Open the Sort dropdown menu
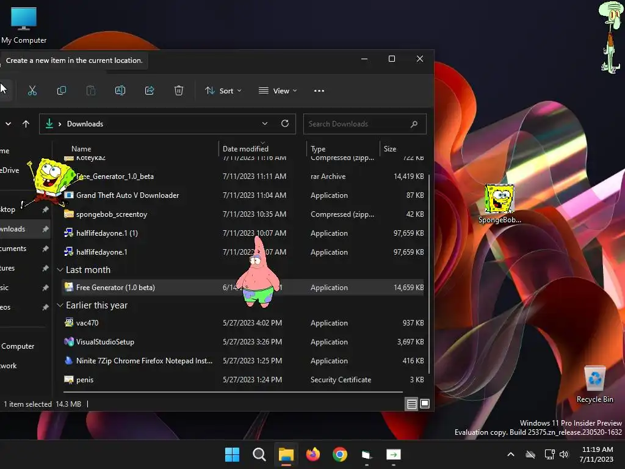This screenshot has width=625, height=469. coord(223,91)
